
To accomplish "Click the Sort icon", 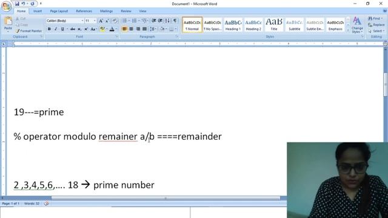I will (167, 21).
